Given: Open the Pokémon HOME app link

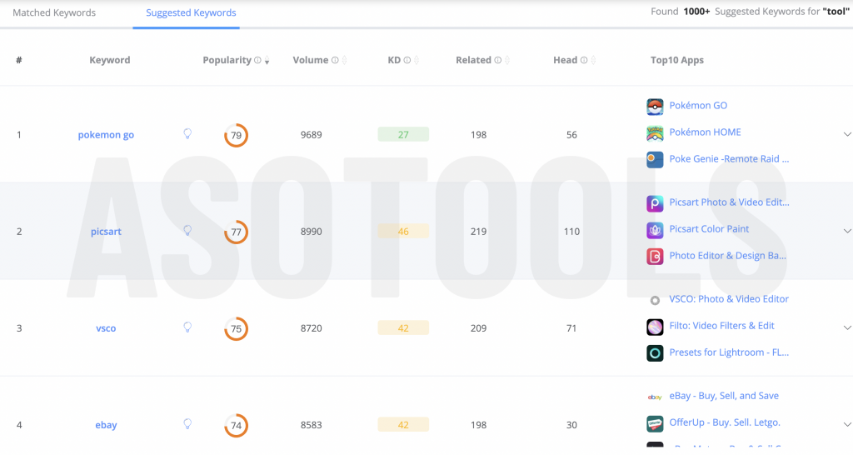Looking at the screenshot, I should [705, 132].
